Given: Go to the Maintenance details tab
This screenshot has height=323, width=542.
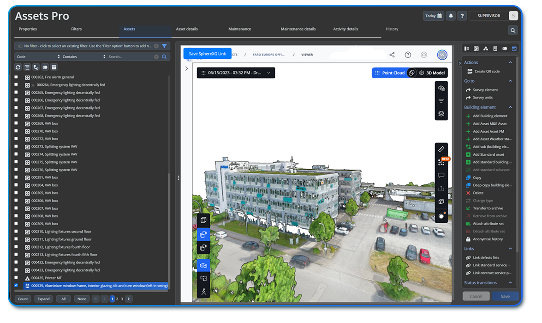Looking at the screenshot, I should [298, 29].
